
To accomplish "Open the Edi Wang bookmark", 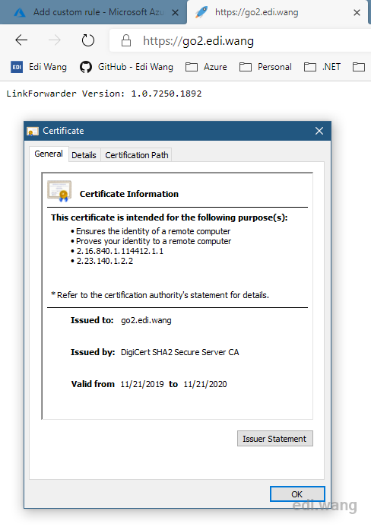I will (x=39, y=67).
